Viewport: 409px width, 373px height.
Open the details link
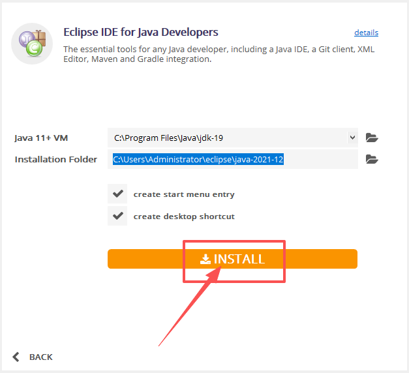366,33
